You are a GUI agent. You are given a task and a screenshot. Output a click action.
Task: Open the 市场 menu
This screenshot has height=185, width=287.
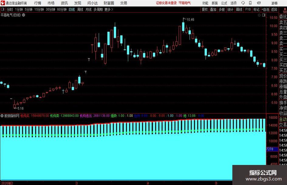tap(51, 3)
